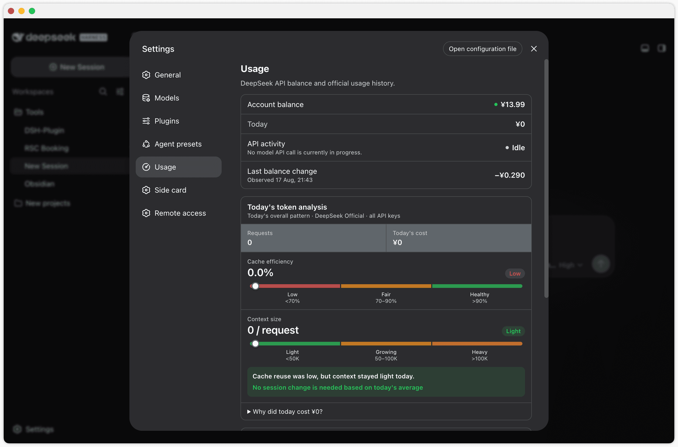The image size is (678, 447).
Task: Click the gauge icon of the Usage item
Action: point(146,167)
